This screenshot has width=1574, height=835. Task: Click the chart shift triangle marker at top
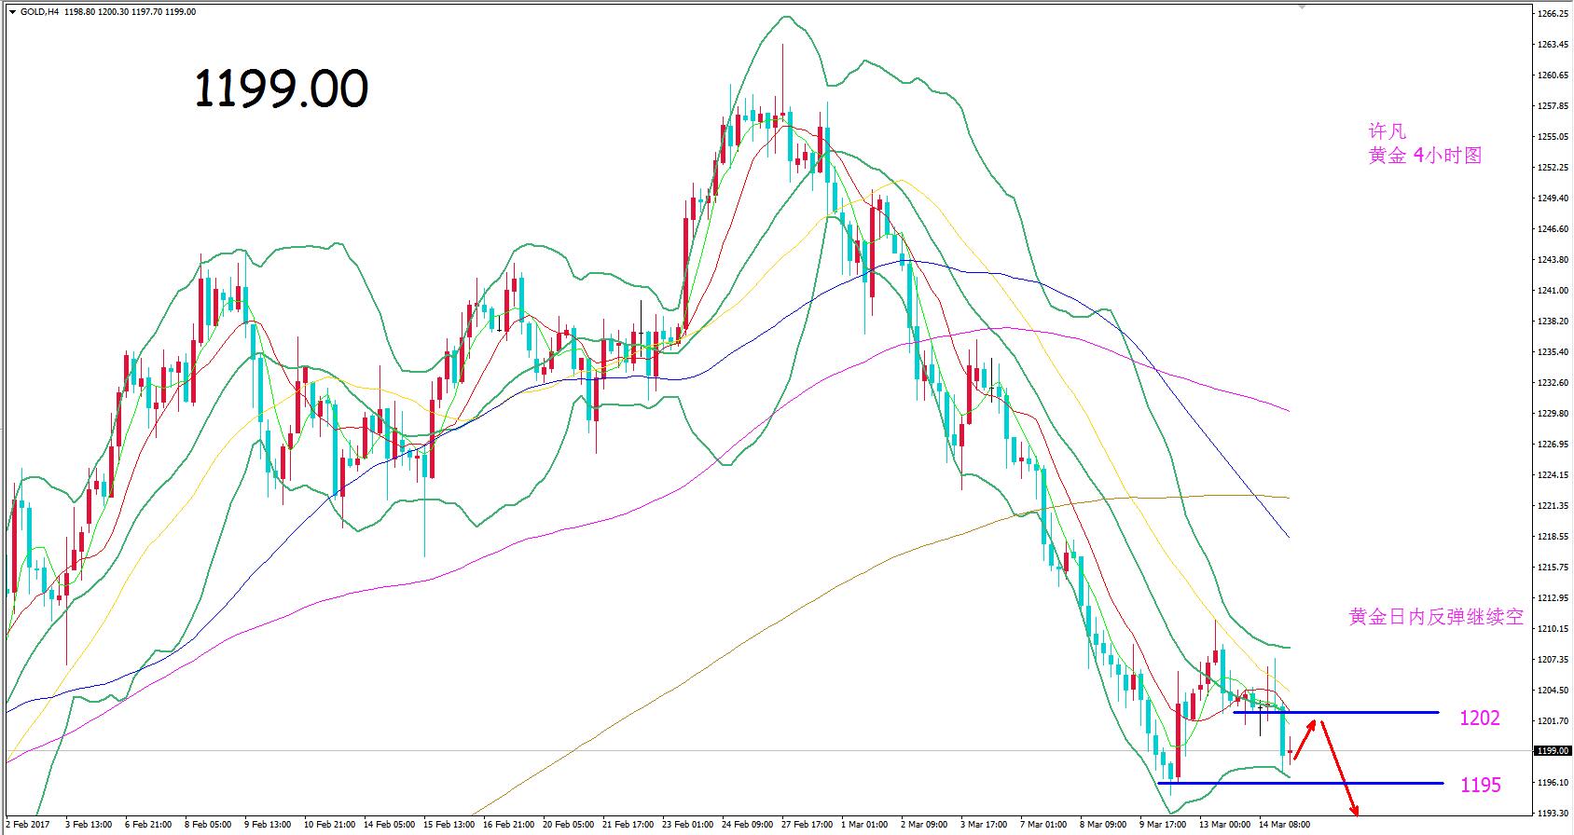tap(1302, 7)
